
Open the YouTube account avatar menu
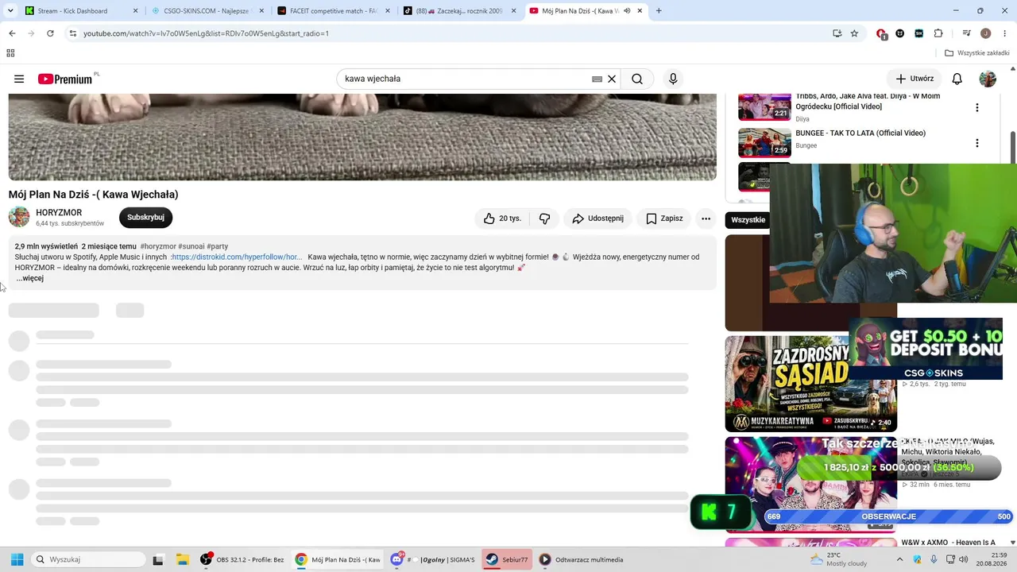point(988,79)
